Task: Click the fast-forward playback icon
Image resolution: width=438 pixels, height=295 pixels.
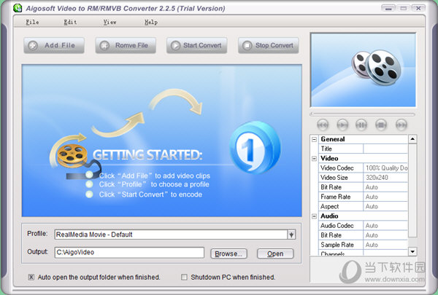Action: pyautogui.click(x=401, y=125)
